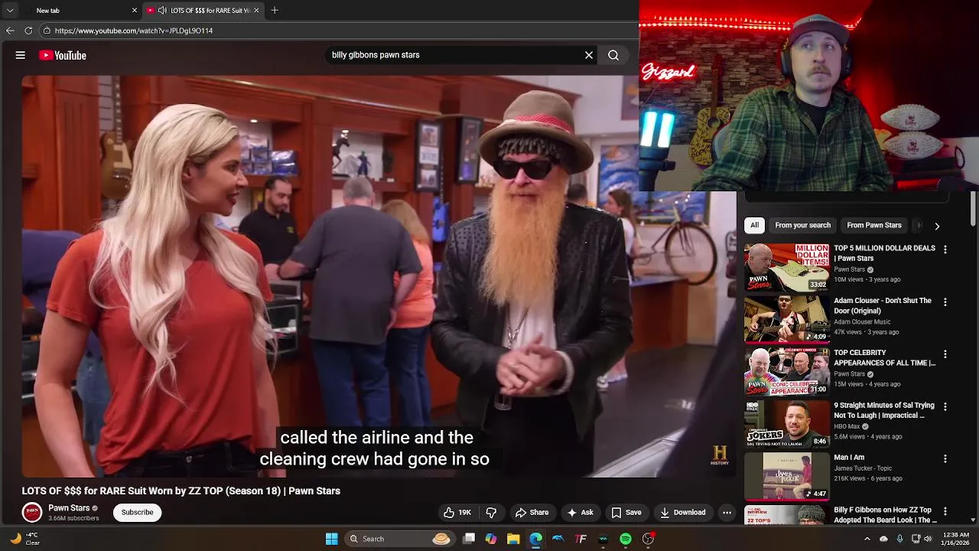Open options menu for TOP 5 MILLION DOLLAR DEALS
Viewport: 979px width, 551px height.
coord(945,249)
